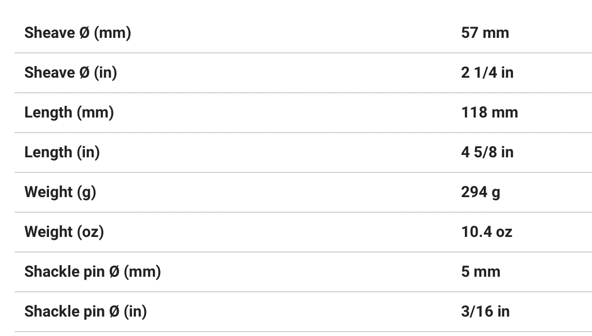Screen dimensions: 592x336
Task: Select the 10.4 oz weight value
Action: click(x=486, y=232)
